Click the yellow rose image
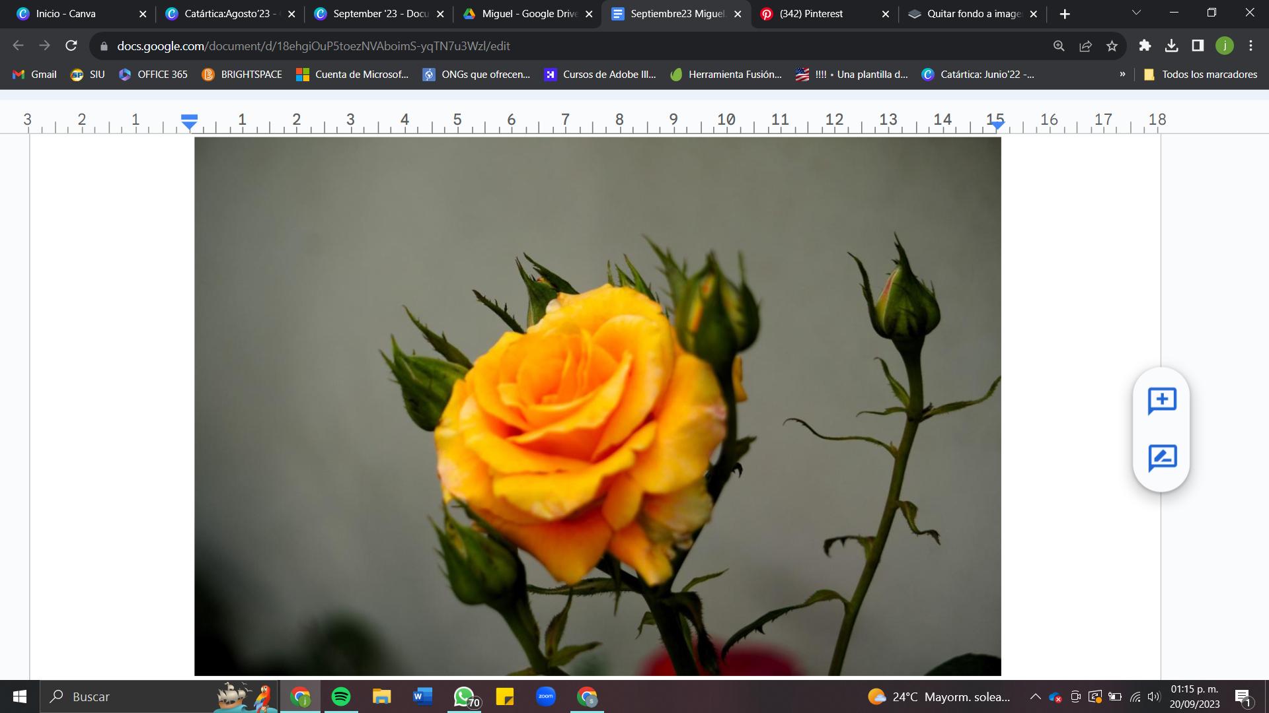 pyautogui.click(x=582, y=429)
